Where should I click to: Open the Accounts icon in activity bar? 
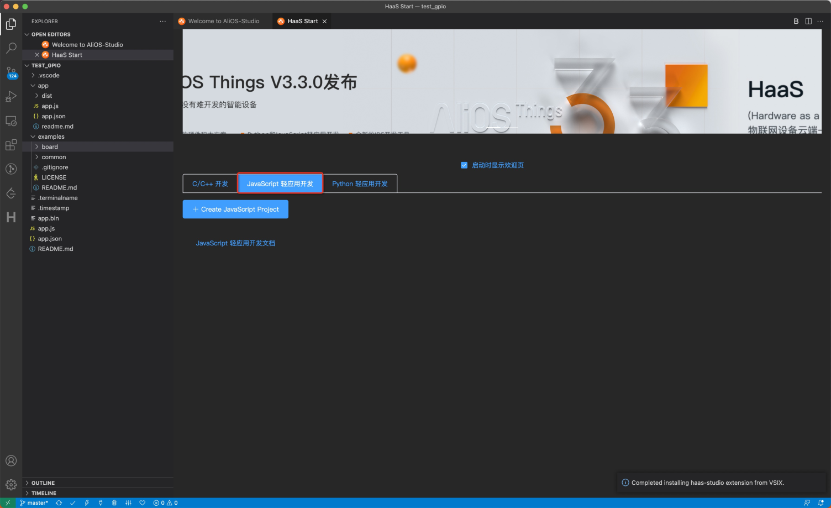[11, 460]
